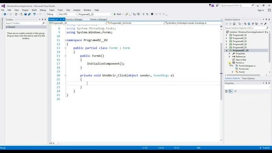Image resolution: width=272 pixels, height=153 pixels.
Task: Open the Any CPU platform dropdown
Action: 68,14
